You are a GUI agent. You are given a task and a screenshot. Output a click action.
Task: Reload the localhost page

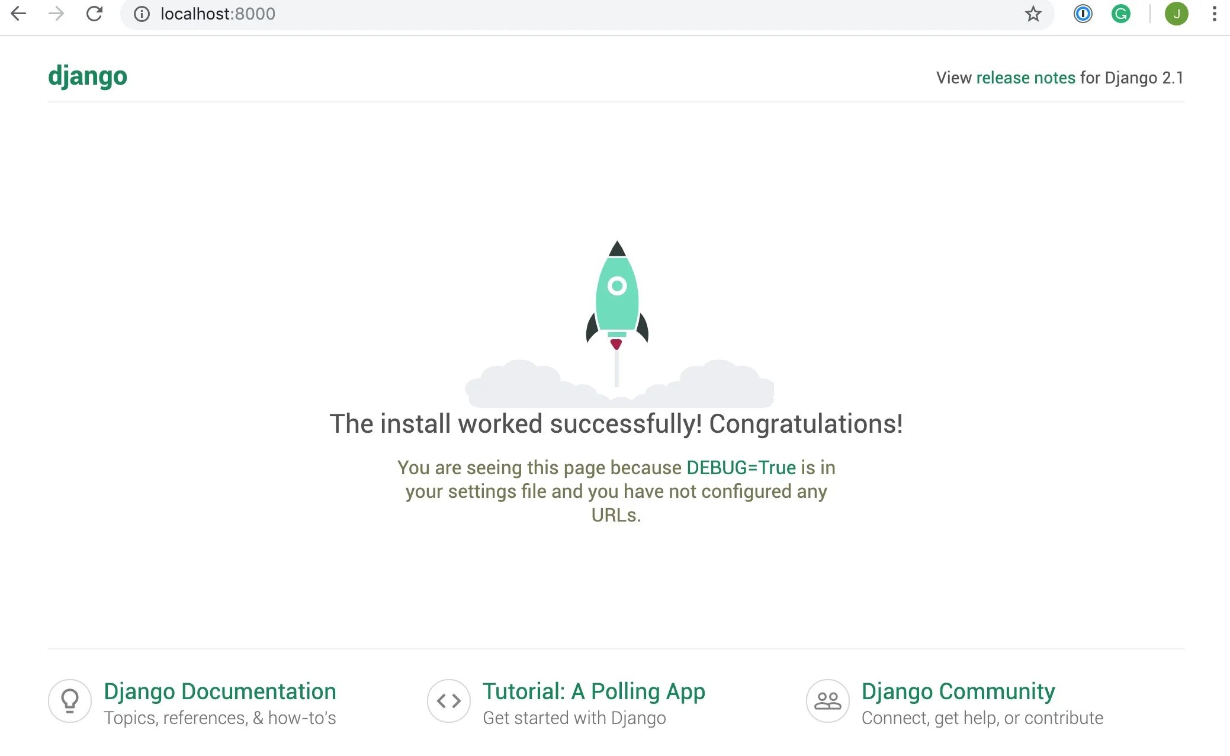pyautogui.click(x=94, y=14)
